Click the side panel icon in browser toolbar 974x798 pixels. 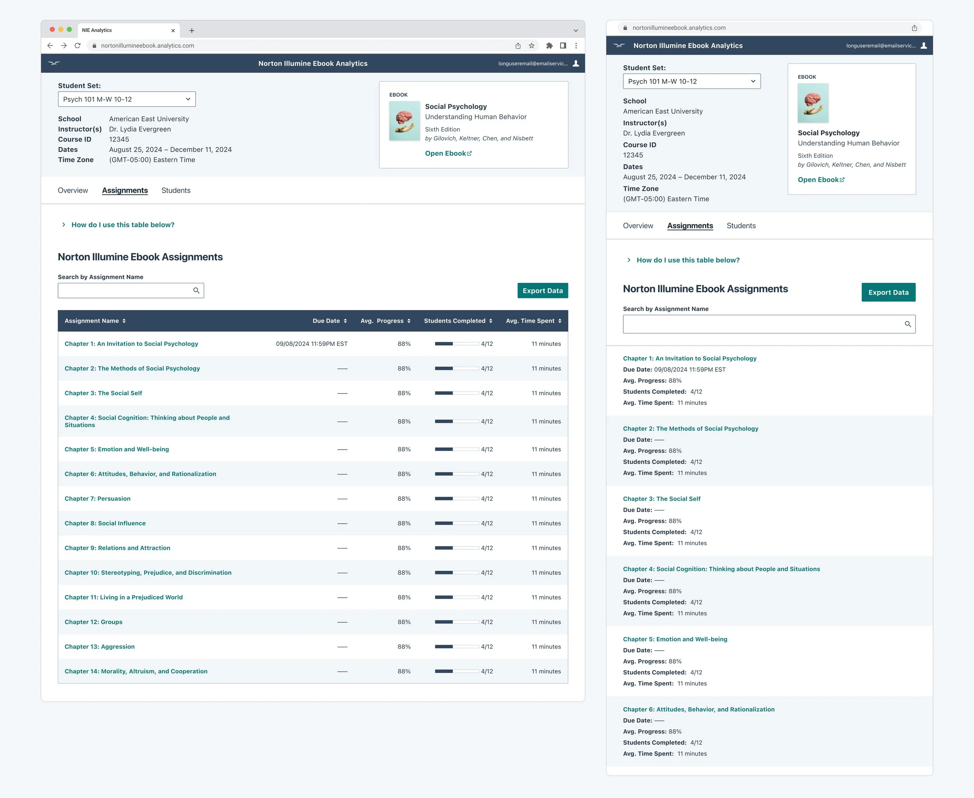pos(563,46)
